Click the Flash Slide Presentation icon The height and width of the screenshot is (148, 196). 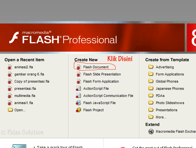[79, 74]
